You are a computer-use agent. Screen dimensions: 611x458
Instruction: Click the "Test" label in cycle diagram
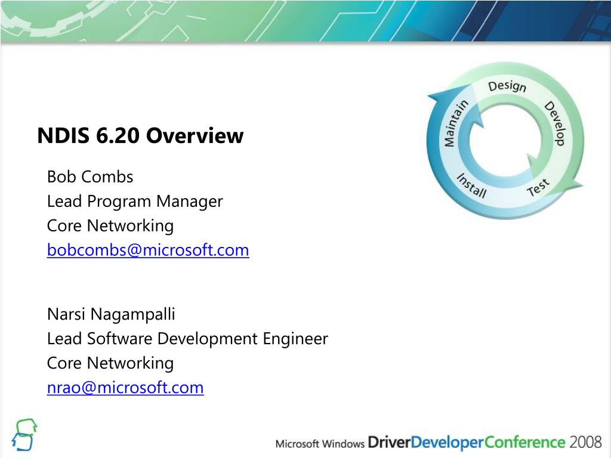[x=538, y=188]
